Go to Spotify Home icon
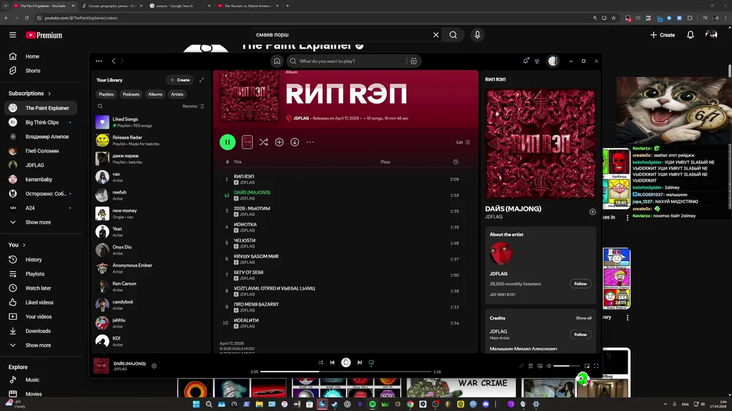Viewport: 732px width, 411px height. click(277, 61)
